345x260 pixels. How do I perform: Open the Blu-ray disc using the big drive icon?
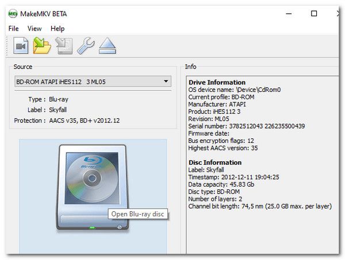coord(93,187)
